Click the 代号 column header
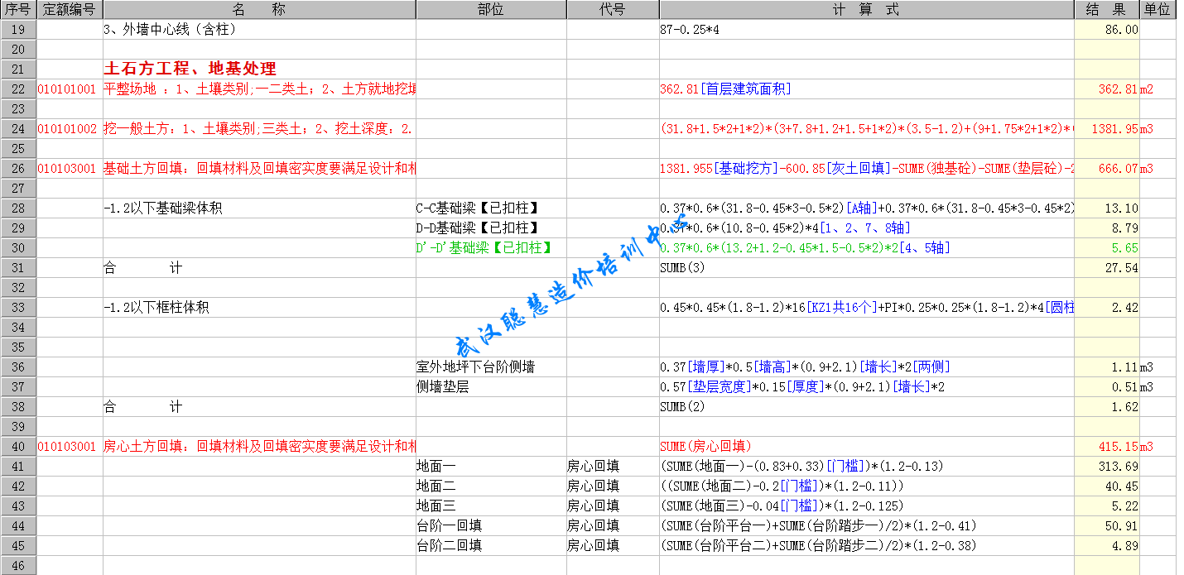The image size is (1184, 575). coord(613,10)
